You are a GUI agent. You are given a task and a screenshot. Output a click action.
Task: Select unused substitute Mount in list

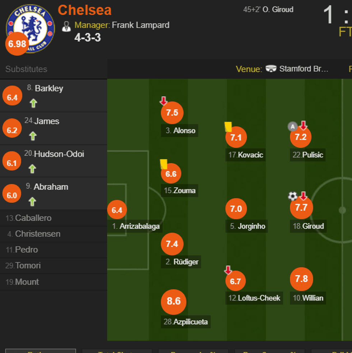pyautogui.click(x=27, y=282)
